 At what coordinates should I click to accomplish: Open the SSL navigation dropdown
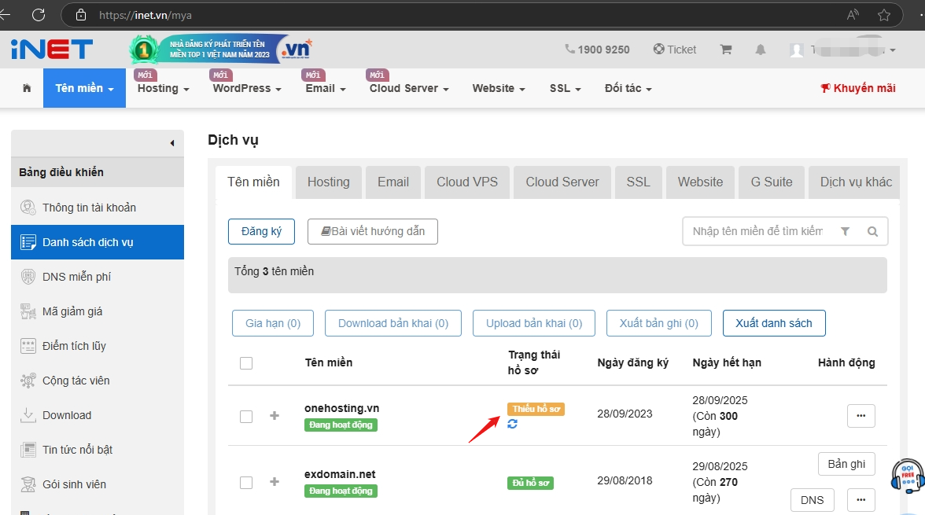point(564,88)
